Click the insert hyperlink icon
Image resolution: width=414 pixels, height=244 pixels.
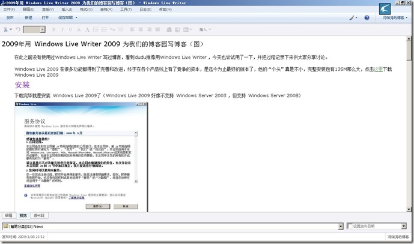(169, 29)
